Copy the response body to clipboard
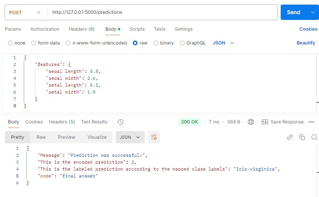 [302, 137]
